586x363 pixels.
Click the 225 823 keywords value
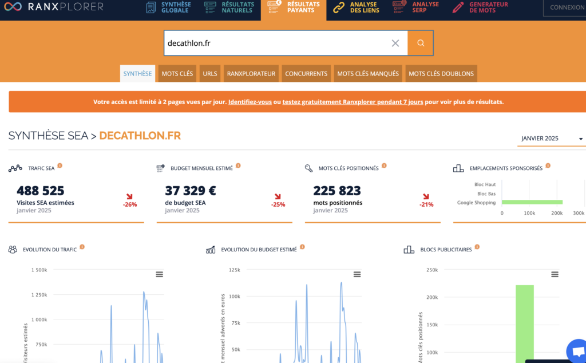pyautogui.click(x=337, y=191)
